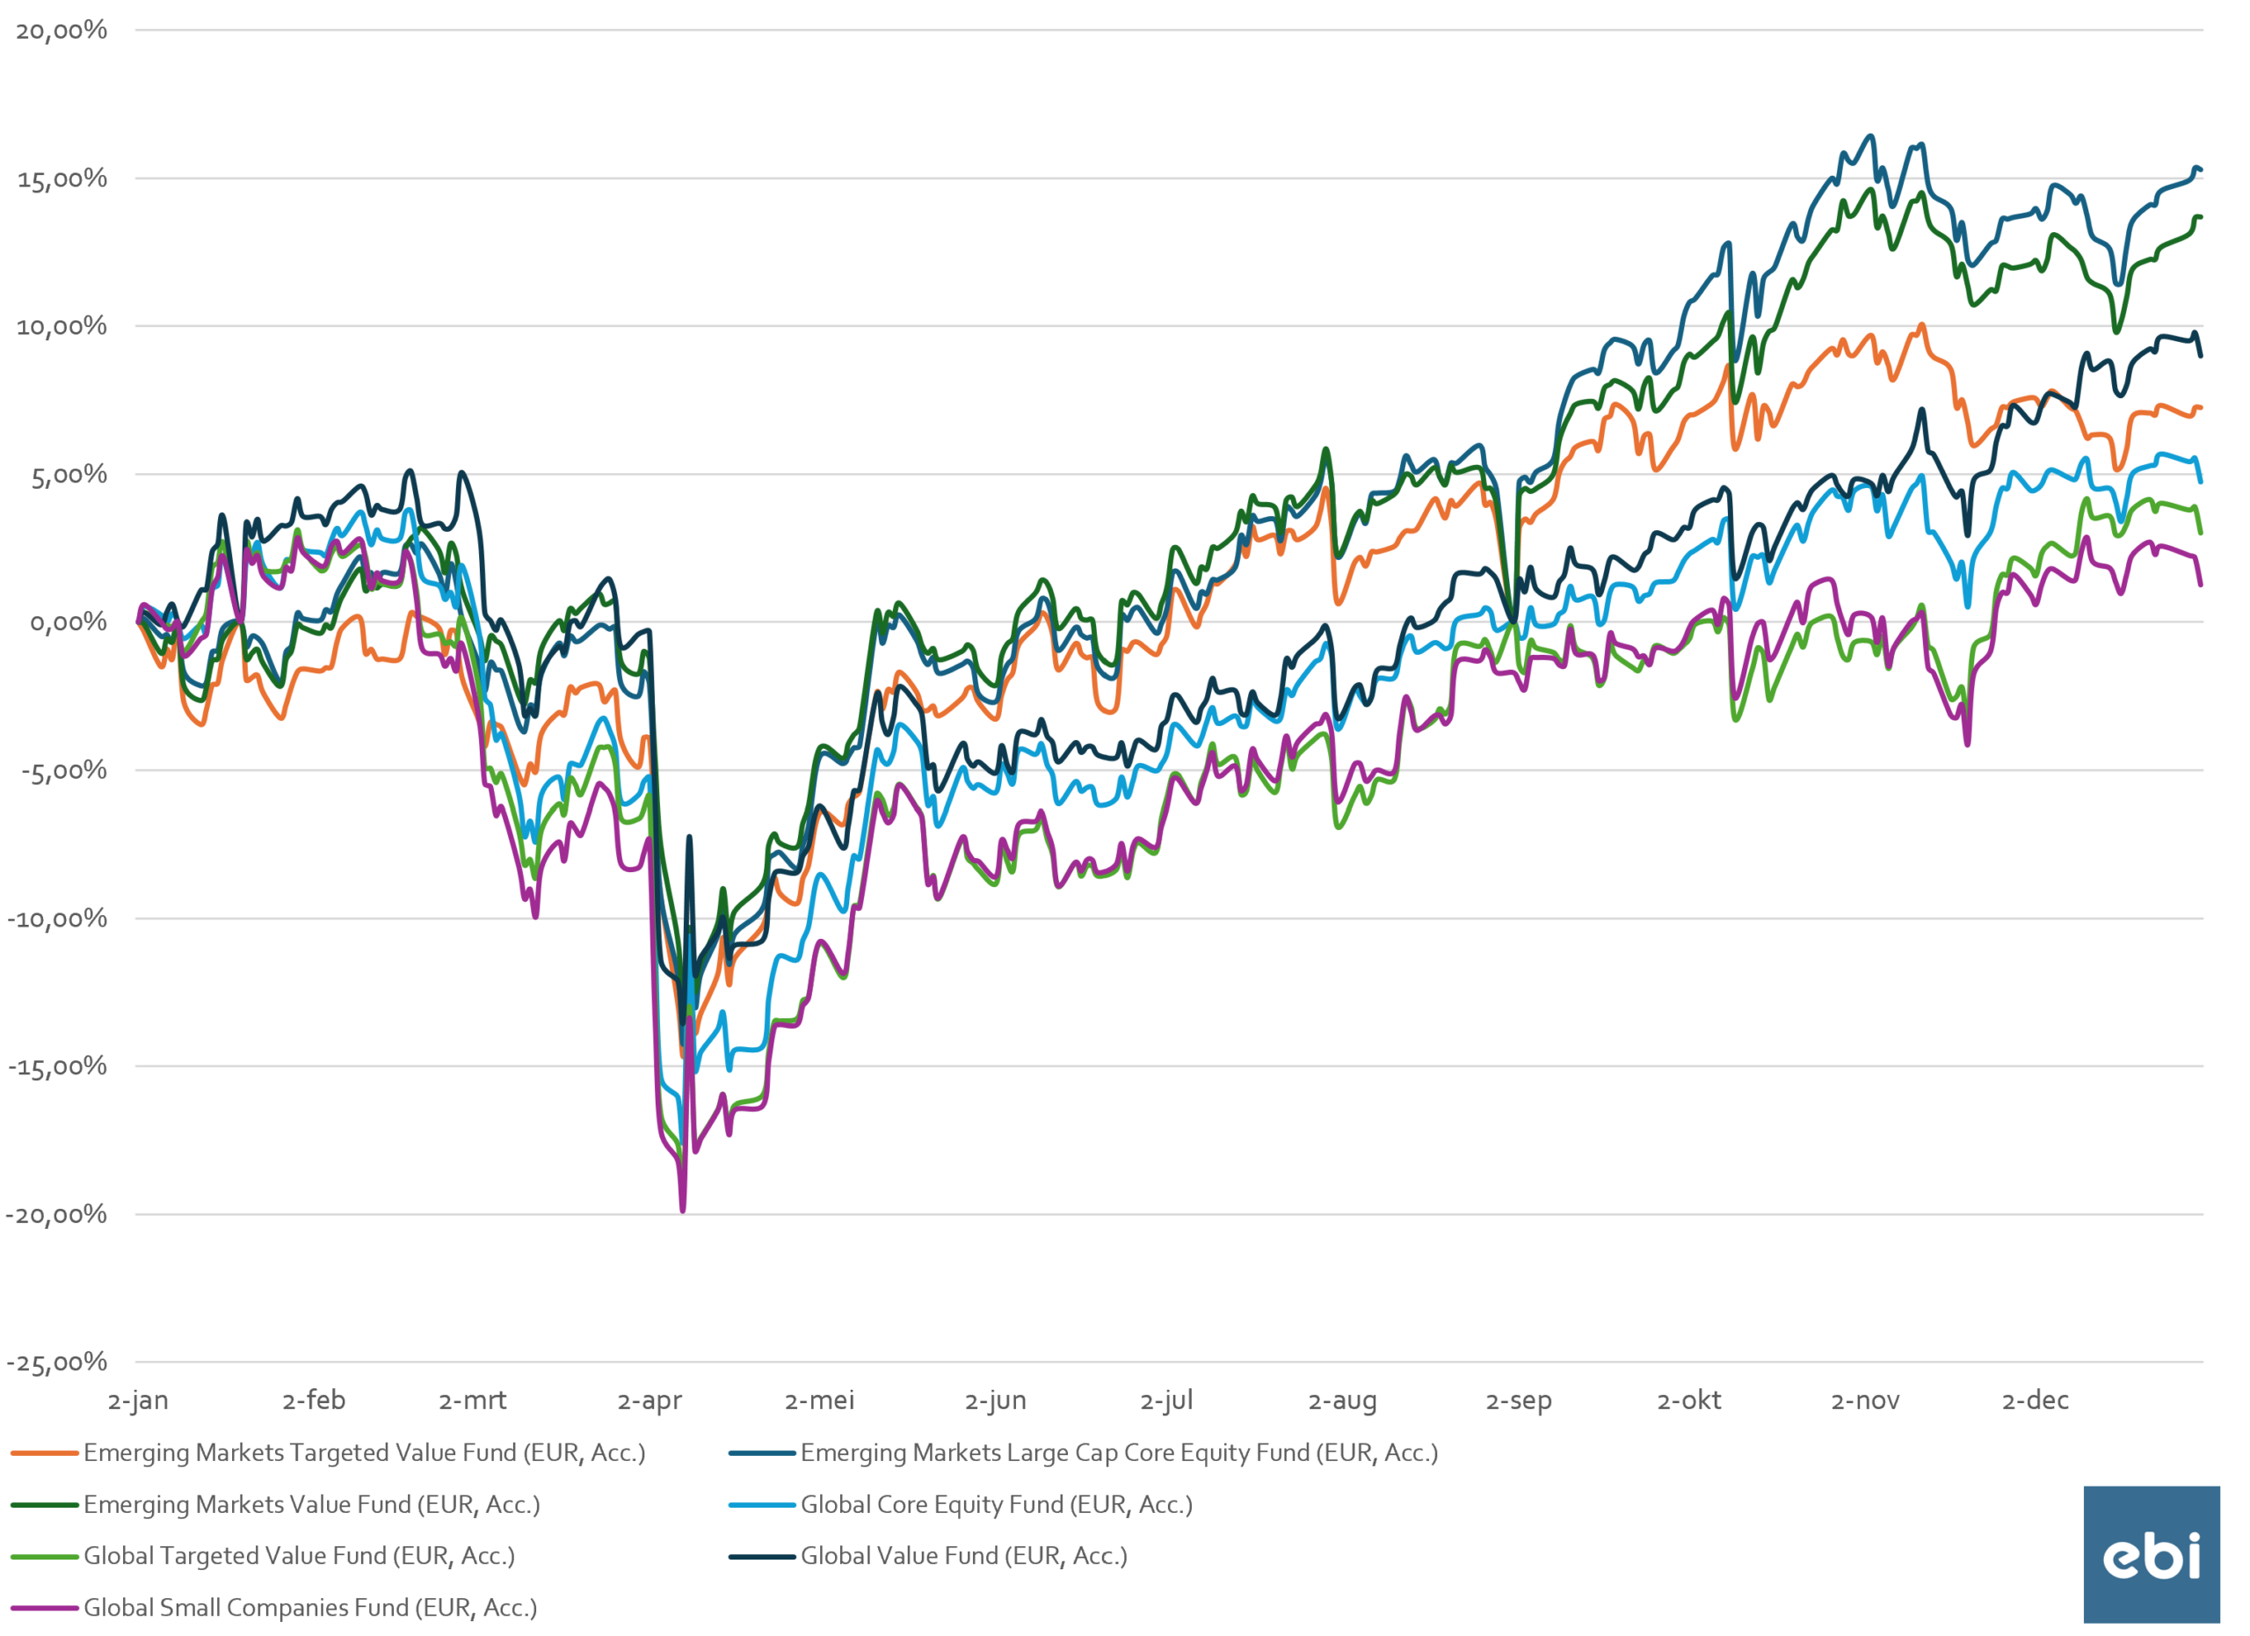Select the Emerging Markets Value Fund legend label
The image size is (2250, 1636).
[x=311, y=1505]
